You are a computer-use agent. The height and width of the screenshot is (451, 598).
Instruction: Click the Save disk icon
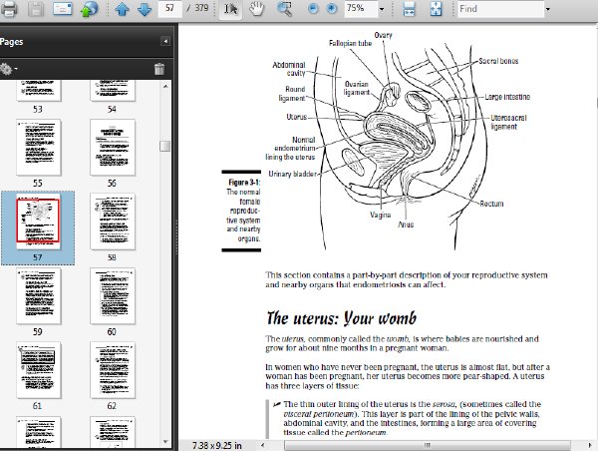pos(36,9)
